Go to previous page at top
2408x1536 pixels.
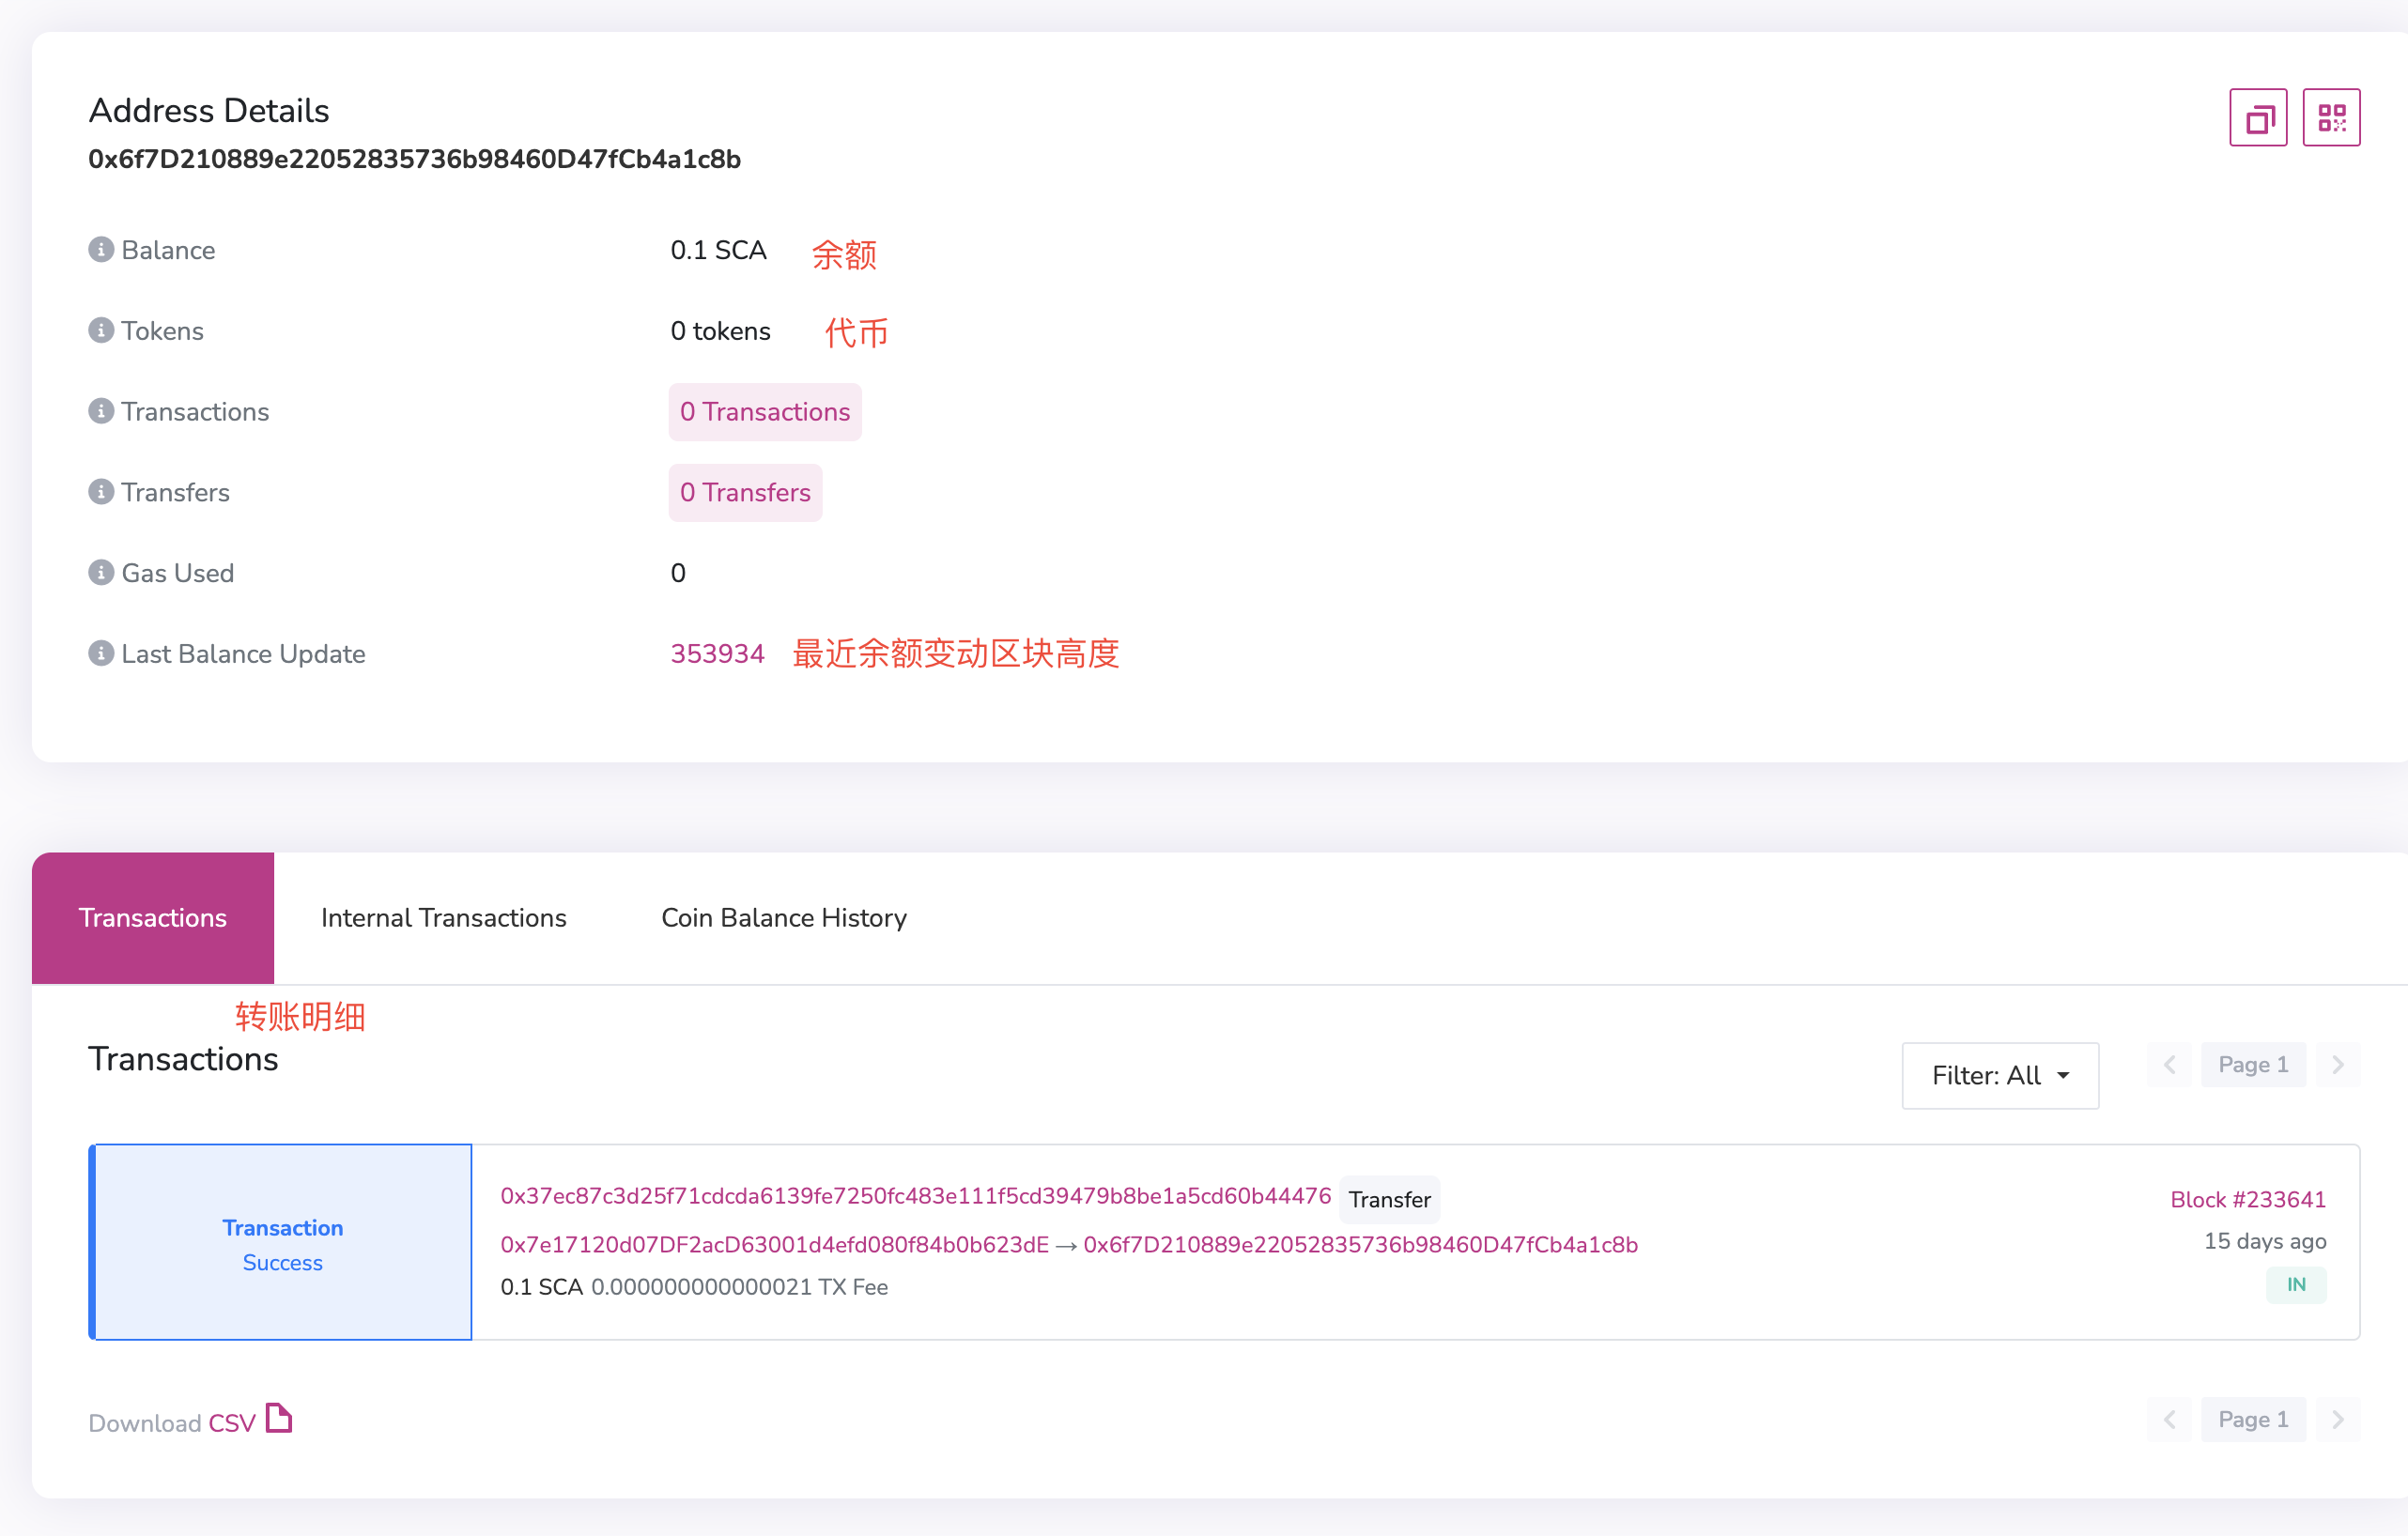pyautogui.click(x=2169, y=1064)
